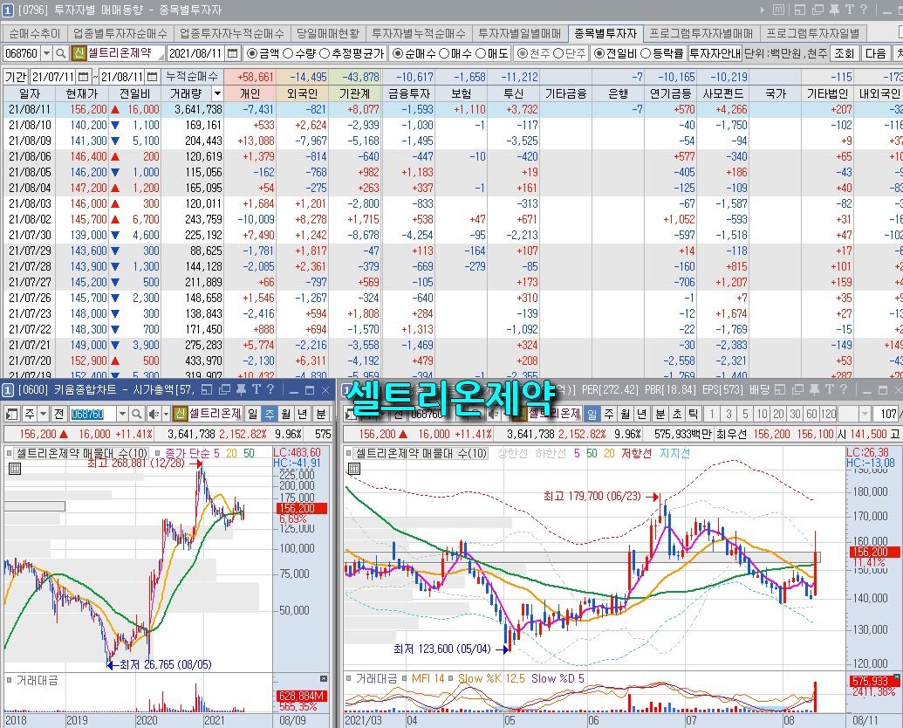Image resolution: width=903 pixels, height=728 pixels.
Task: Click 외국인 column header
Action: click(x=303, y=93)
